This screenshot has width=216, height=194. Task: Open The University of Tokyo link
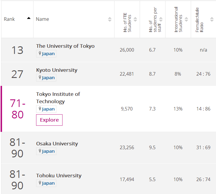coord(65,46)
